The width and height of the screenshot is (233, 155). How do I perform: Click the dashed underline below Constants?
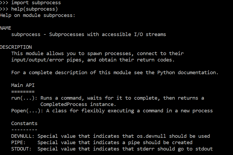24,130
